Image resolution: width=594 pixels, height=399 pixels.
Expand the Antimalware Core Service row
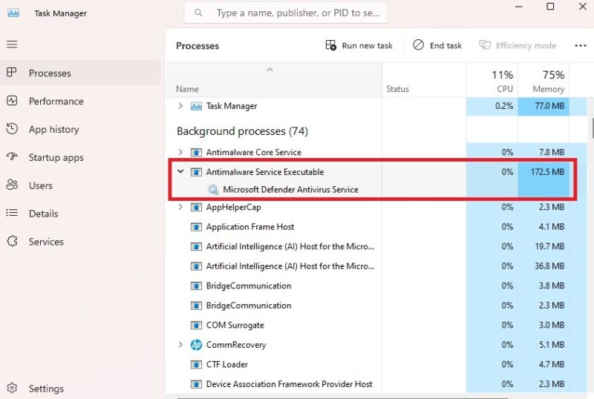[x=180, y=152]
